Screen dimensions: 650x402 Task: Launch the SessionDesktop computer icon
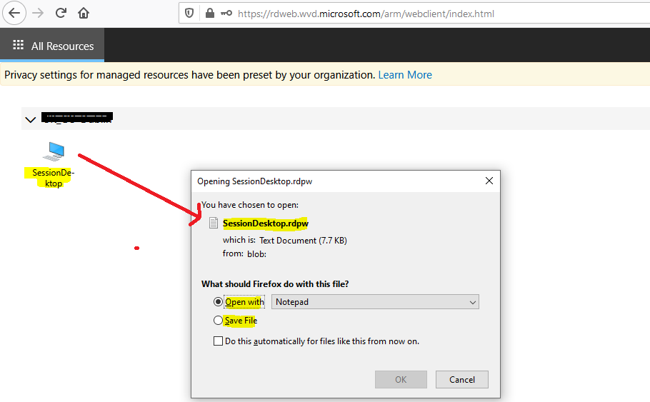pyautogui.click(x=54, y=151)
